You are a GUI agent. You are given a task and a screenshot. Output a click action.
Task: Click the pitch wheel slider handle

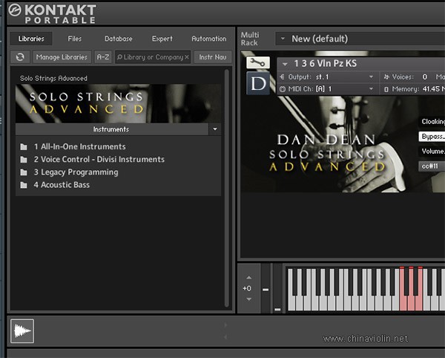point(266,290)
